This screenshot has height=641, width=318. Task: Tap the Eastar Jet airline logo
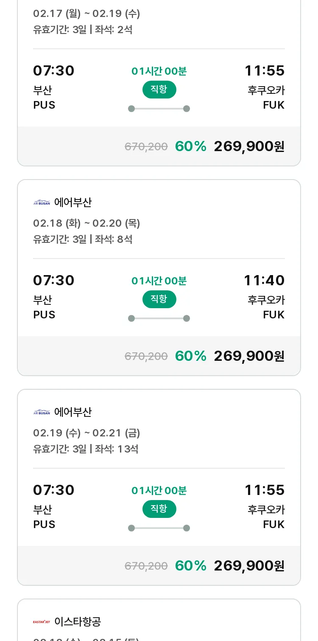click(42, 622)
